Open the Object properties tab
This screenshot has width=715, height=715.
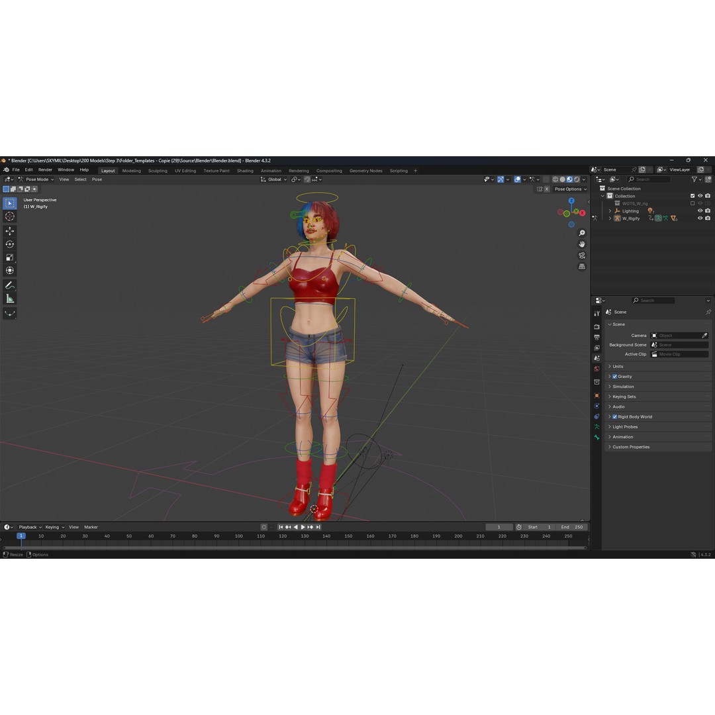(x=597, y=395)
